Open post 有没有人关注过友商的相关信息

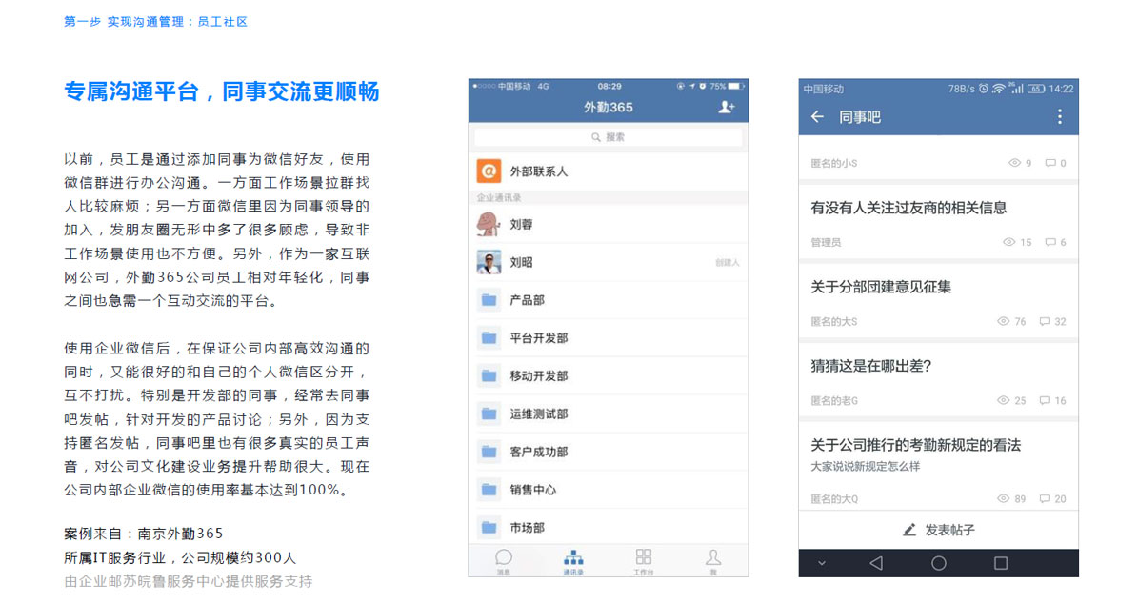(x=908, y=208)
